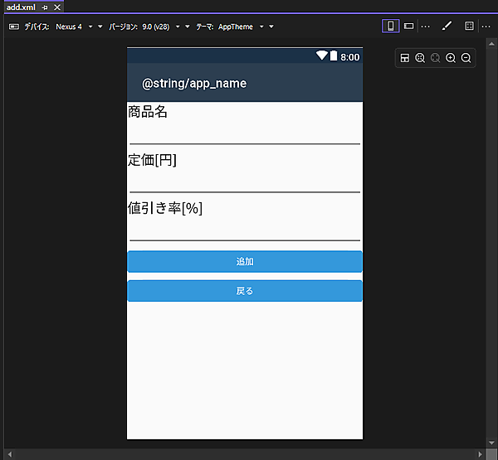Select the 定価[円] input field
The height and width of the screenshot is (460, 498).
click(245, 182)
